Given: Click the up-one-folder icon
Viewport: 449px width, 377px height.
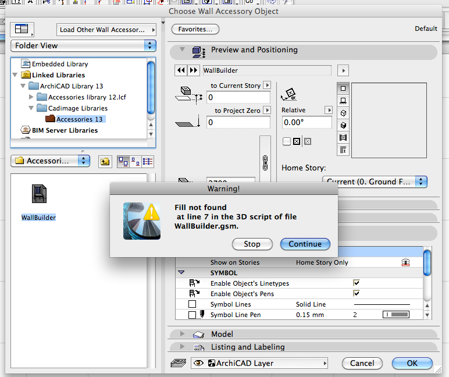Looking at the screenshot, I should tap(105, 162).
